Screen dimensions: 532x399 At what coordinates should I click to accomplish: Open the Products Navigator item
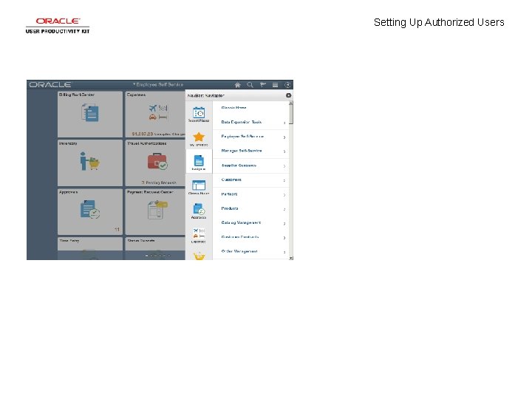pos(250,208)
